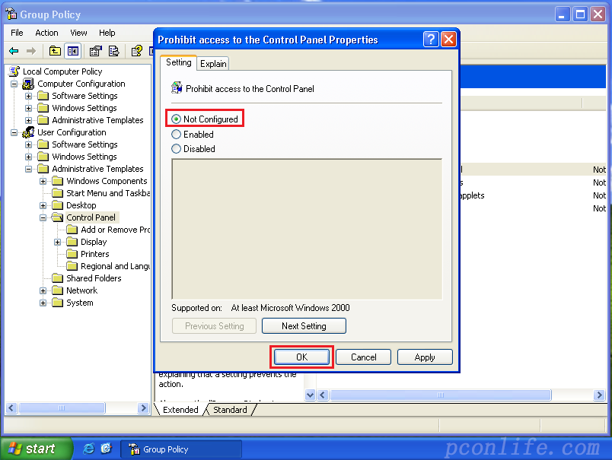Click the dialog's question mark help button
This screenshot has height=460, width=612.
[x=431, y=40]
